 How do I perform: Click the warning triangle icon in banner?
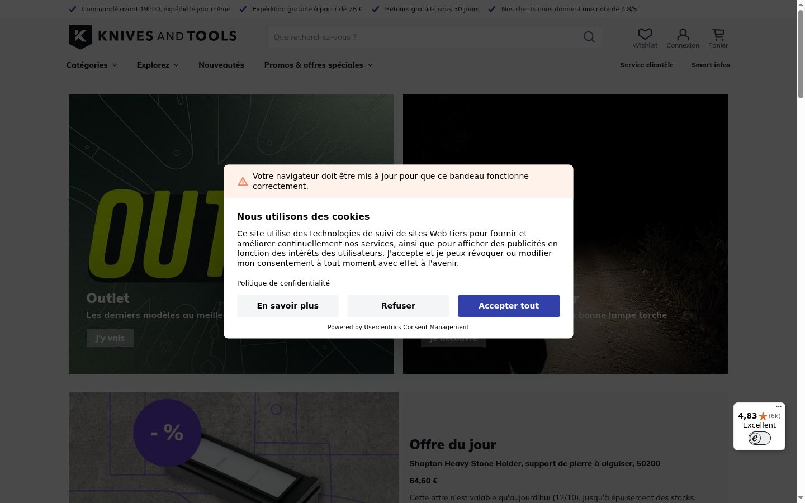[243, 182]
